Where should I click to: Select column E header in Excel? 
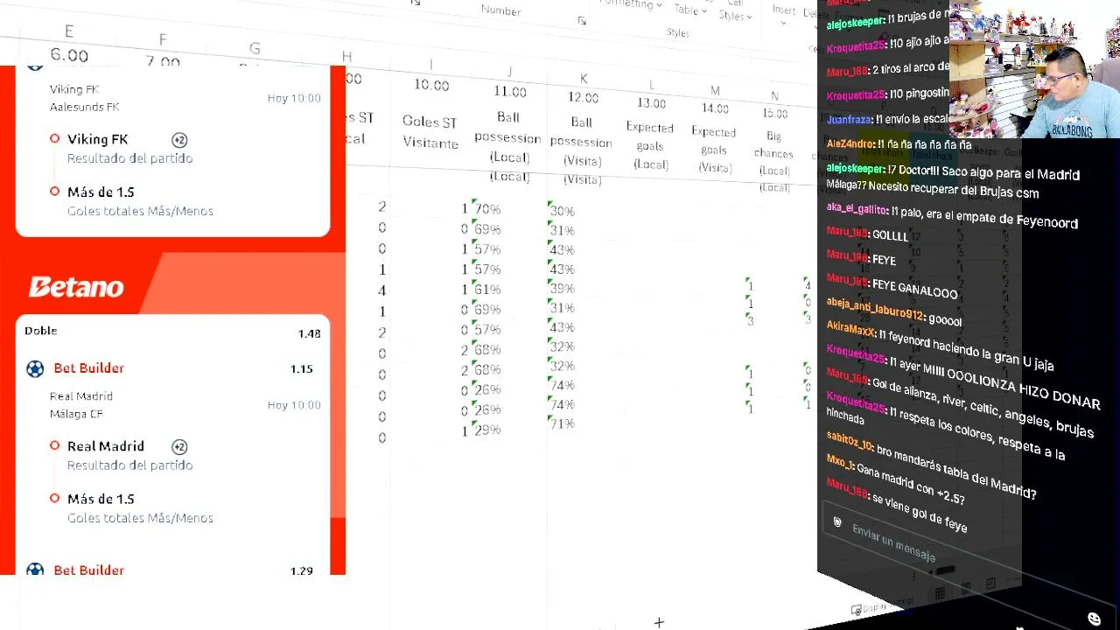68,32
